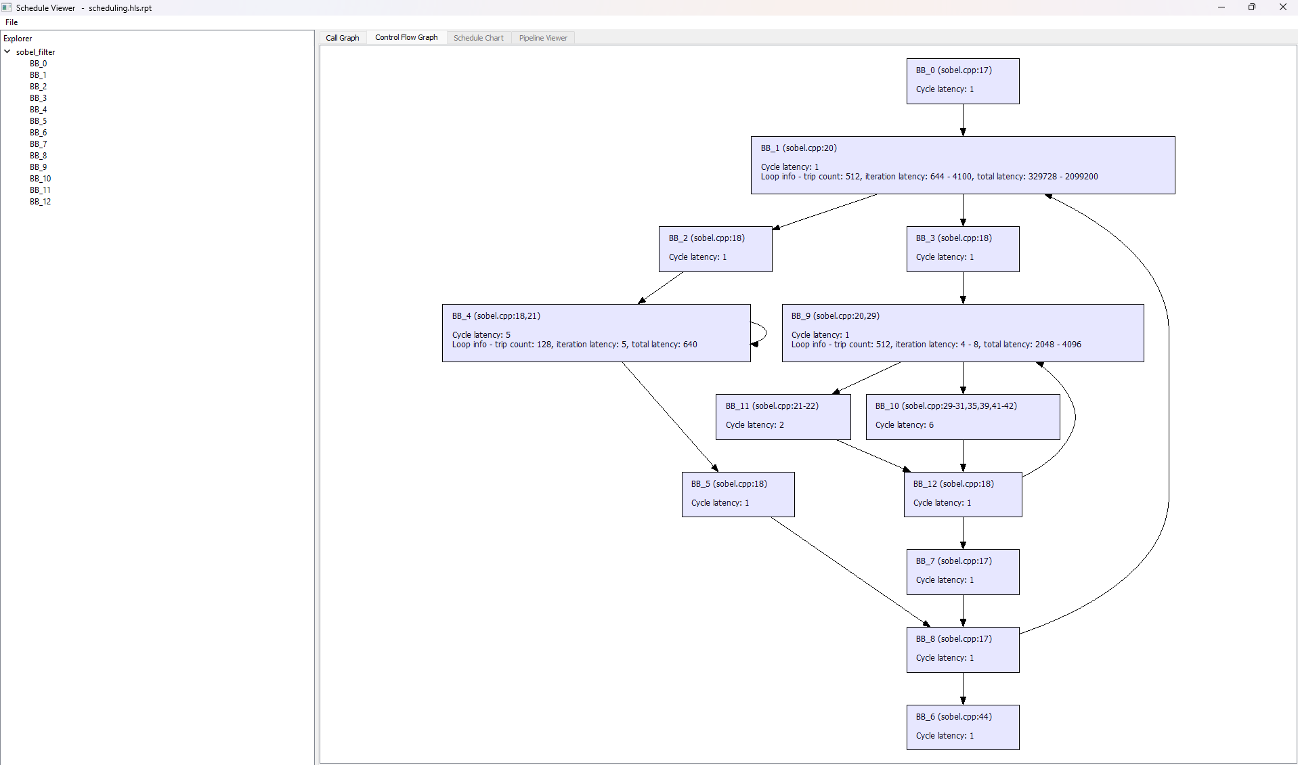Click the BB_11 (sobel.cpp:21-22) graph node
This screenshot has width=1298, height=765.
click(783, 417)
